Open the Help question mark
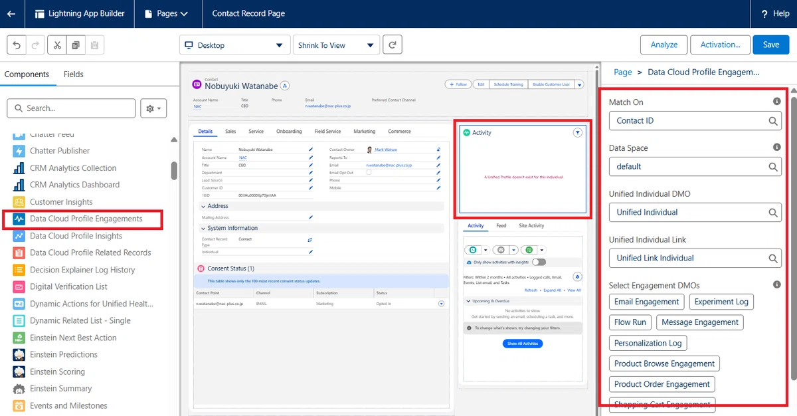Screen dimensions: 797x416 point(764,13)
